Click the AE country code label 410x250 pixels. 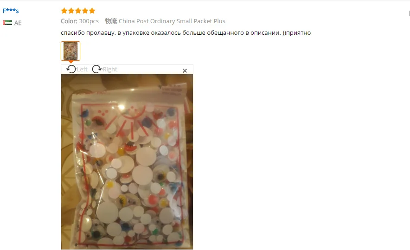coord(18,23)
